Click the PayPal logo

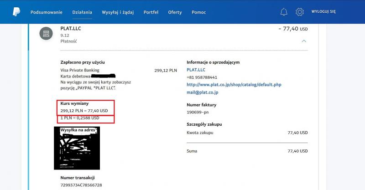(16, 12)
